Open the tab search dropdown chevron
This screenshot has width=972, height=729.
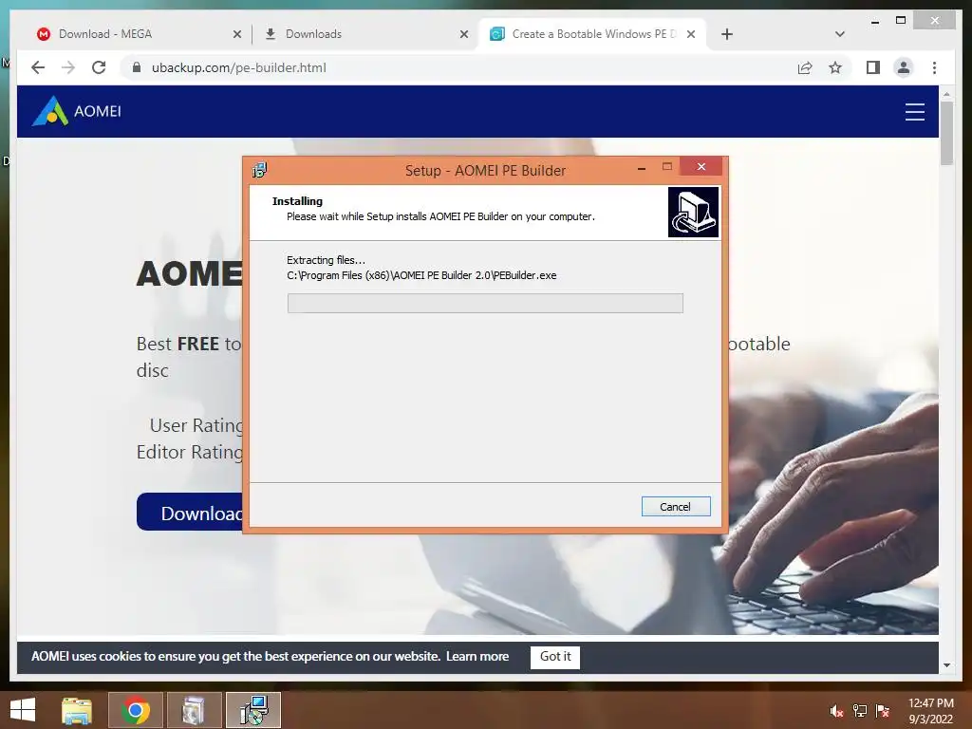(x=840, y=34)
